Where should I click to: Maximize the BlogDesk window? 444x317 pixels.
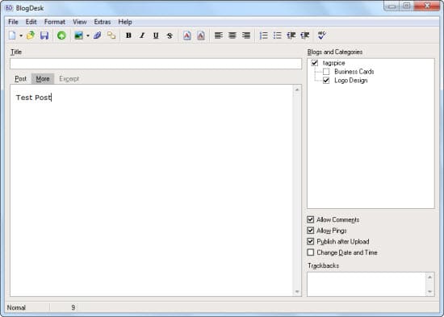(x=407, y=6)
